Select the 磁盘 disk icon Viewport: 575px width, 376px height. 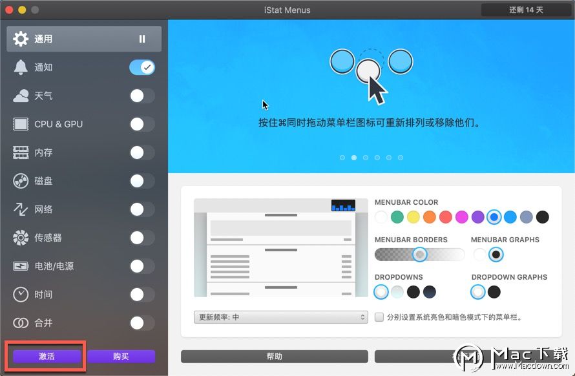[21, 181]
